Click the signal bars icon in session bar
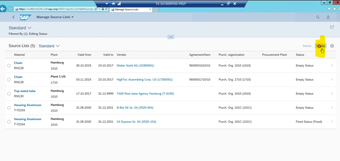Viewport: 340px width, 161px height. tap(119, 4)
